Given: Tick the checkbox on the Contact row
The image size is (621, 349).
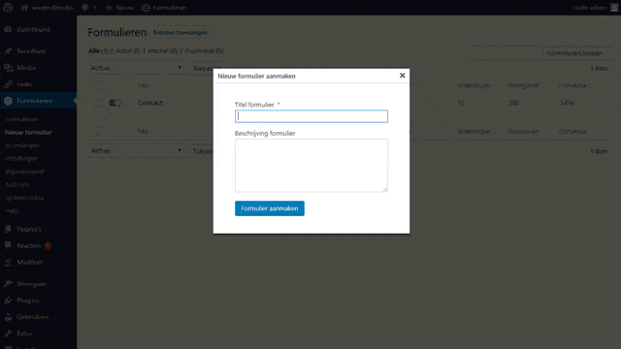Looking at the screenshot, I should point(98,103).
